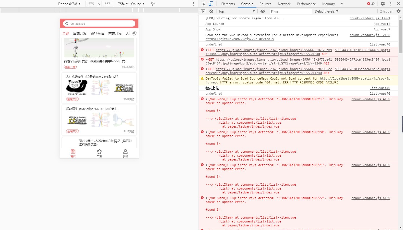Click the rotate device orientation icon

[x=152, y=4]
